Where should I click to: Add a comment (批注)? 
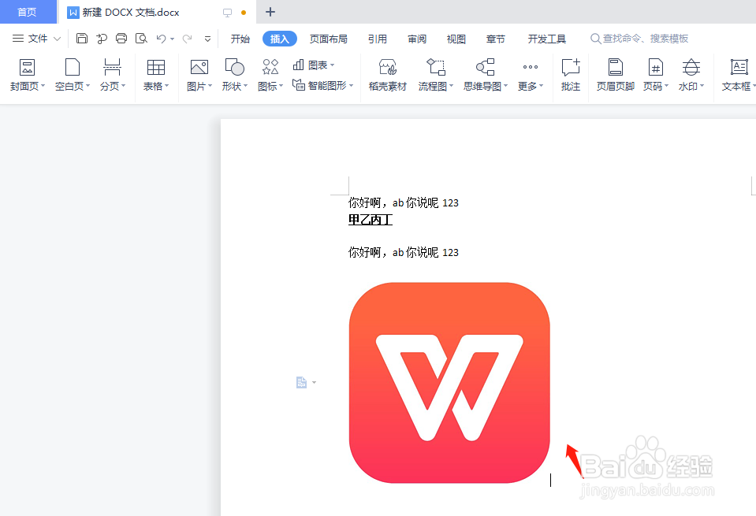[571, 75]
